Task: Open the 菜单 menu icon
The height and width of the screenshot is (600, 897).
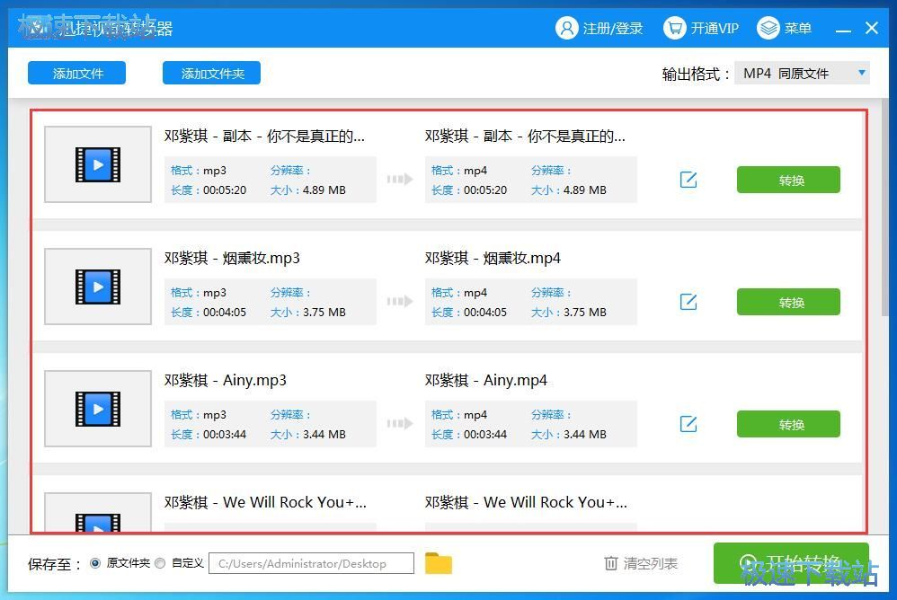Action: tap(768, 28)
